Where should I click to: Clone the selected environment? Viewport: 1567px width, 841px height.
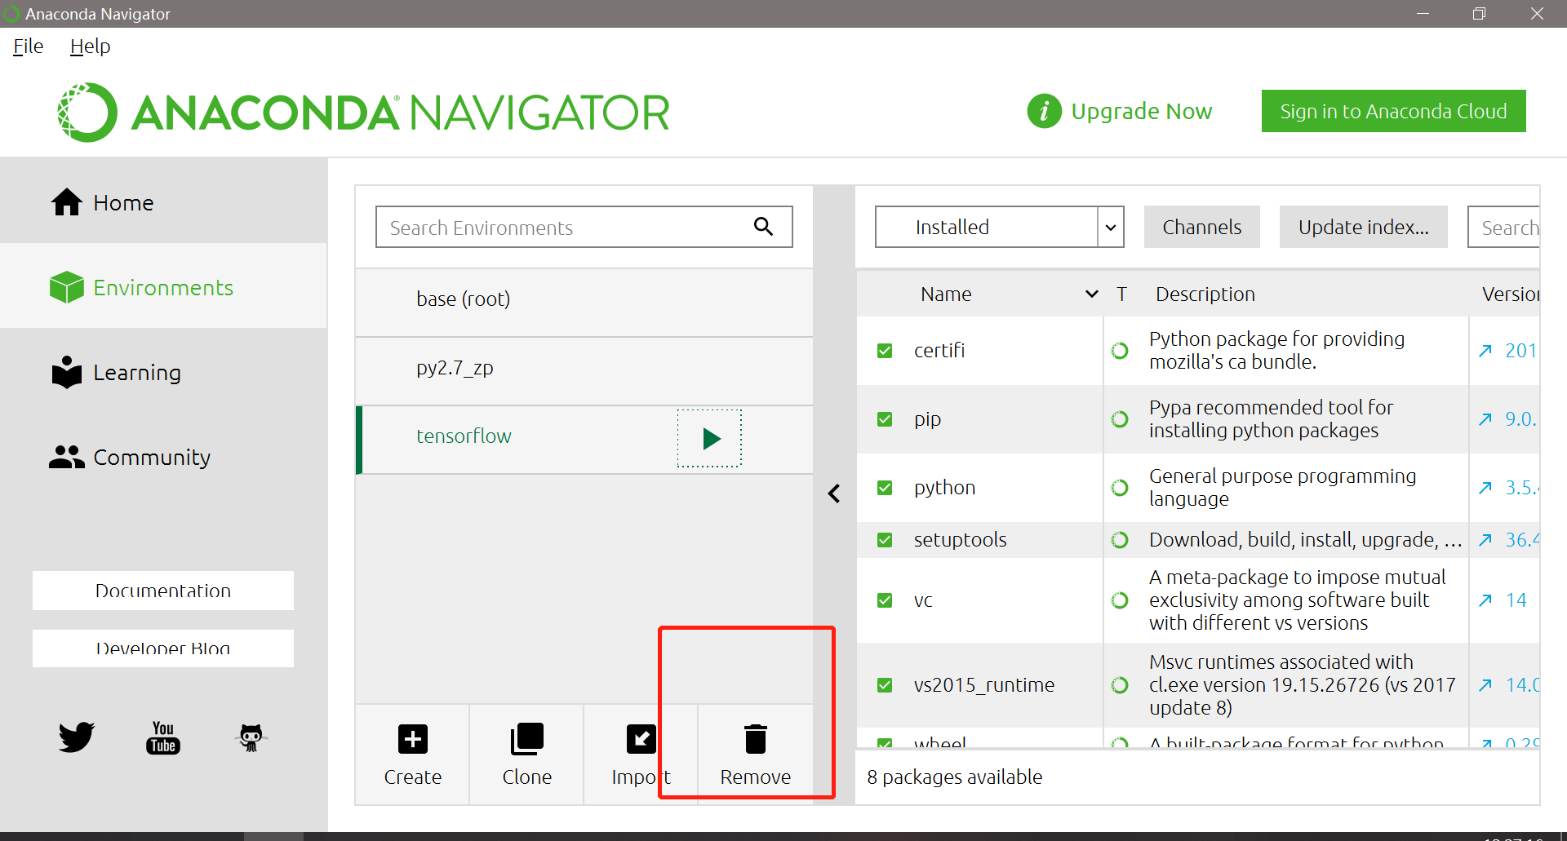pos(527,755)
